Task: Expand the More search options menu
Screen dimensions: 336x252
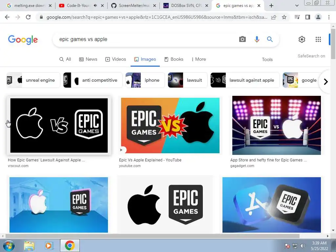Action: (199, 59)
